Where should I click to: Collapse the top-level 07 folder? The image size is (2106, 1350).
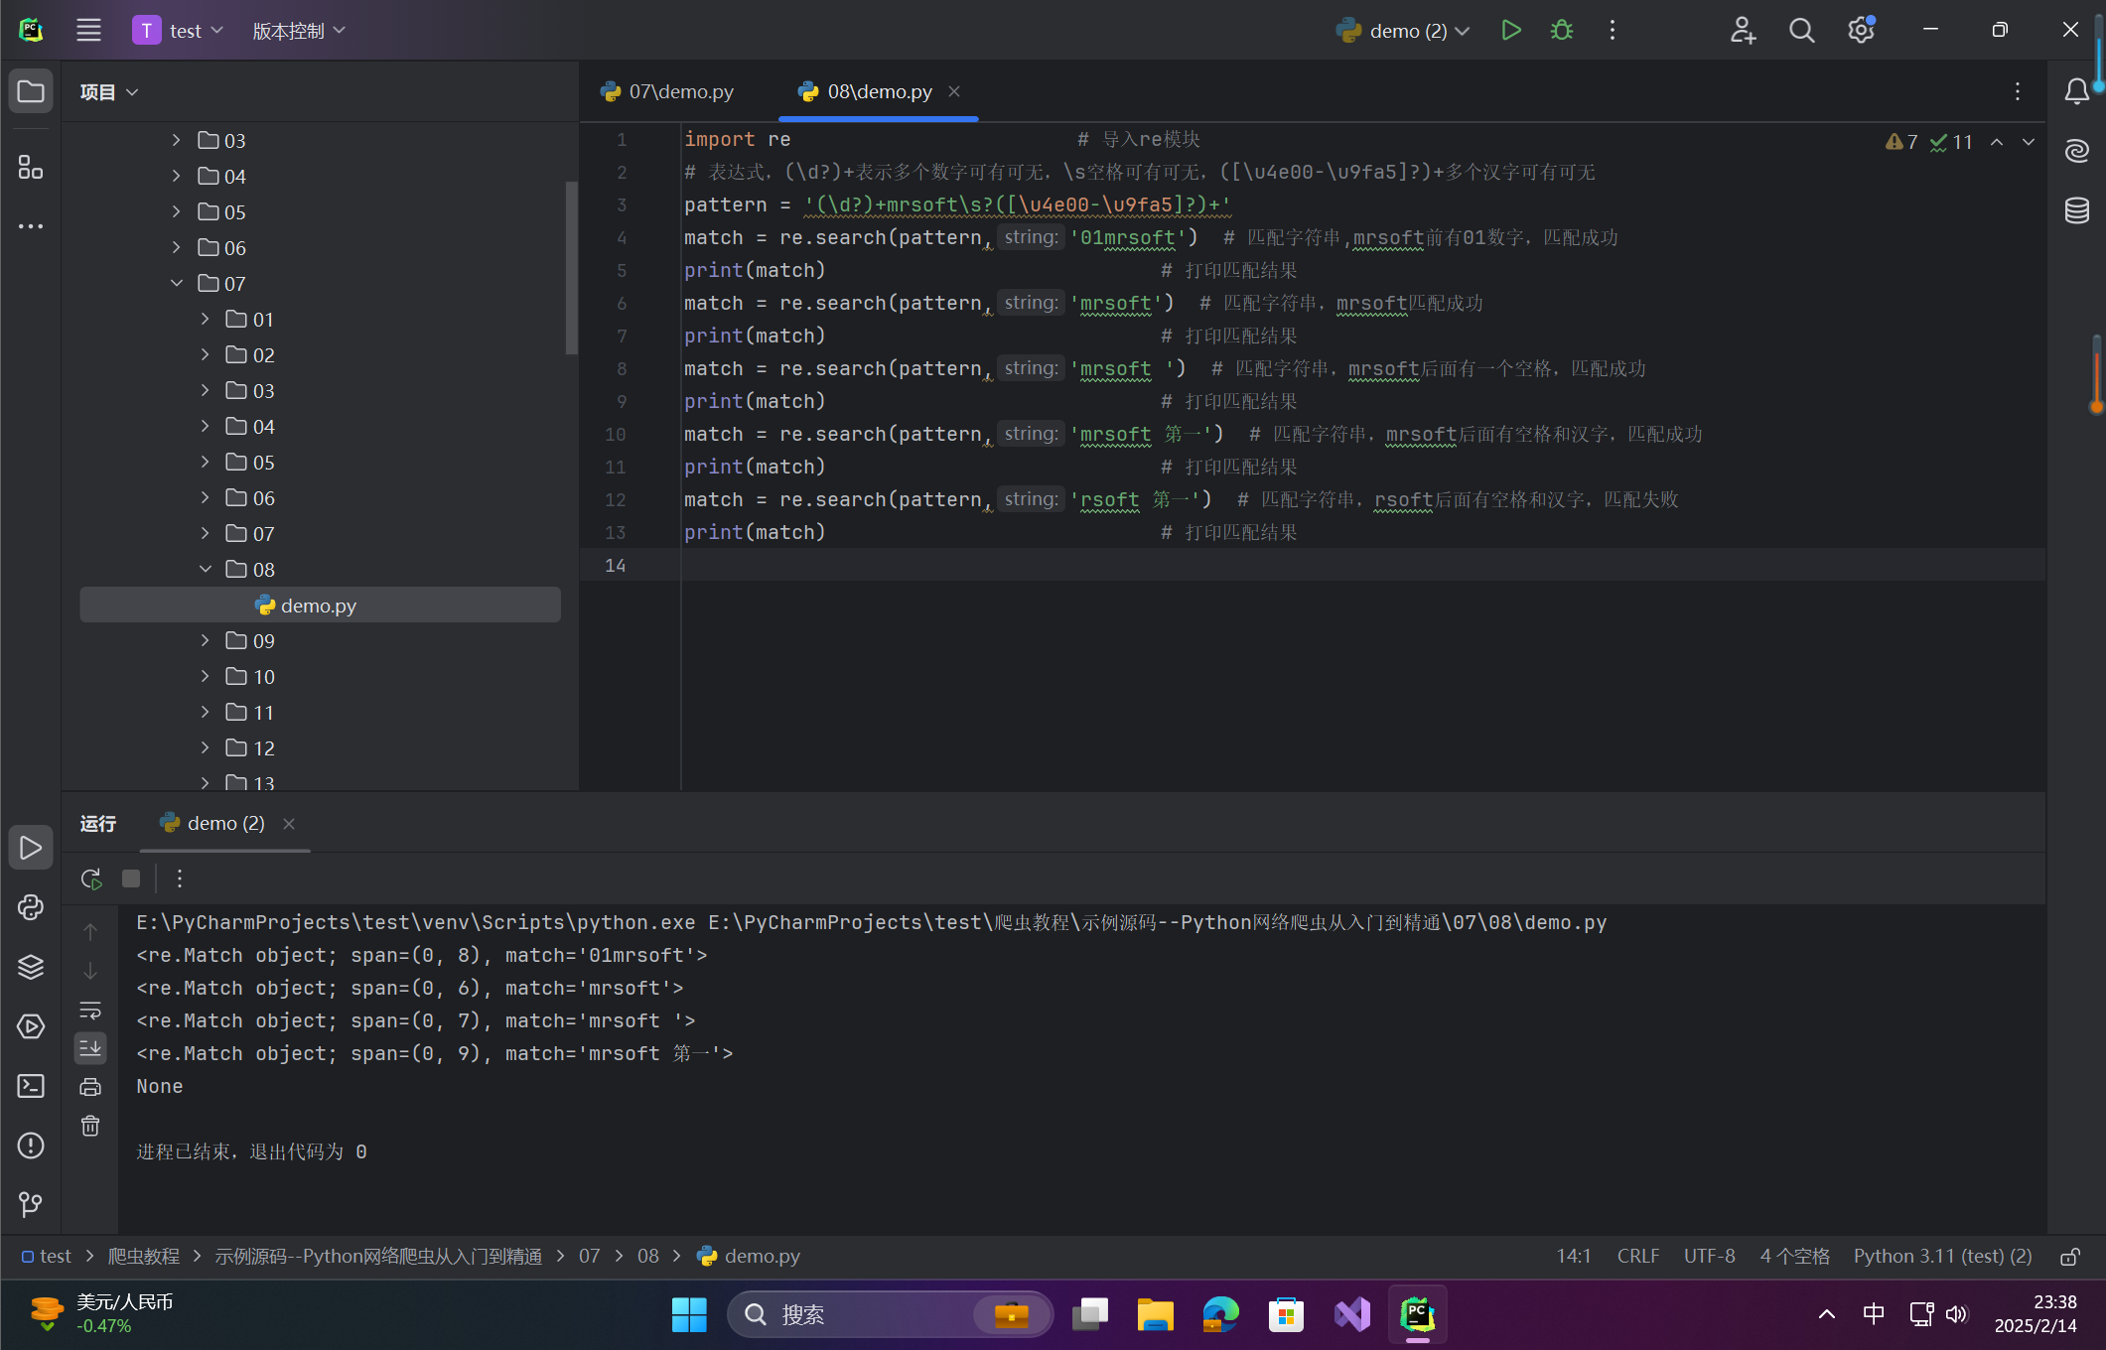[x=177, y=283]
